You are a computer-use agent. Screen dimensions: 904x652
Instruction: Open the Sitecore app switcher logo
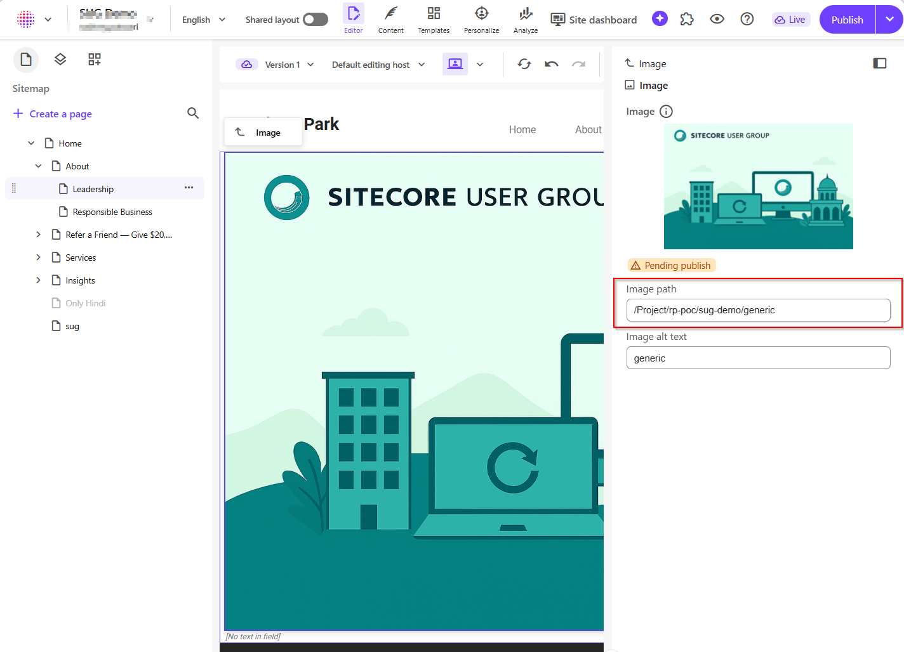click(26, 20)
